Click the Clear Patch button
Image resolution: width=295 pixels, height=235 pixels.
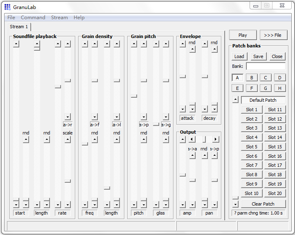pos(263,204)
